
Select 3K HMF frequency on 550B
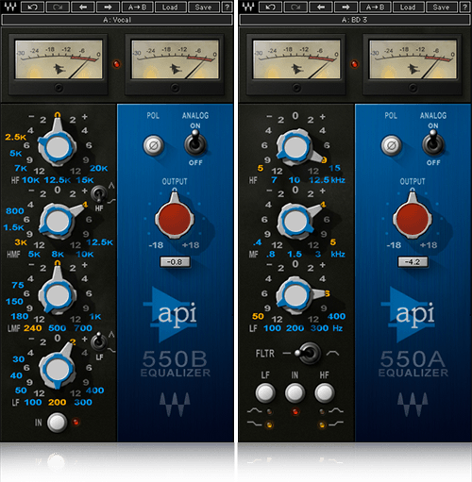click(21, 242)
